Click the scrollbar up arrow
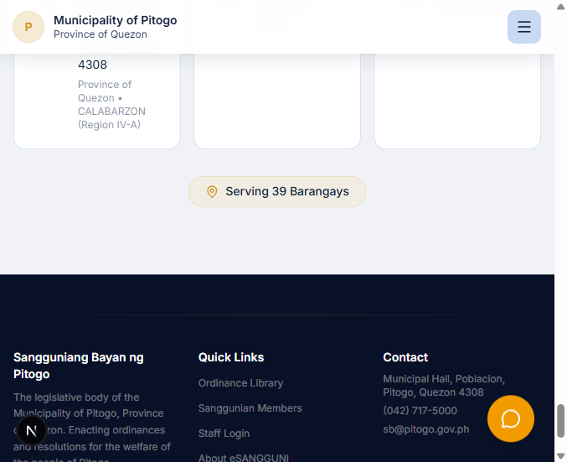 [x=561, y=7]
